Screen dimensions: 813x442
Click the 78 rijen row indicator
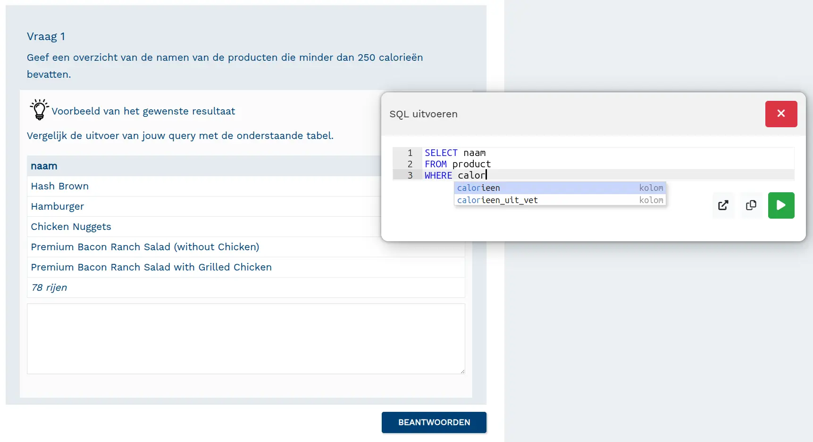pyautogui.click(x=49, y=287)
